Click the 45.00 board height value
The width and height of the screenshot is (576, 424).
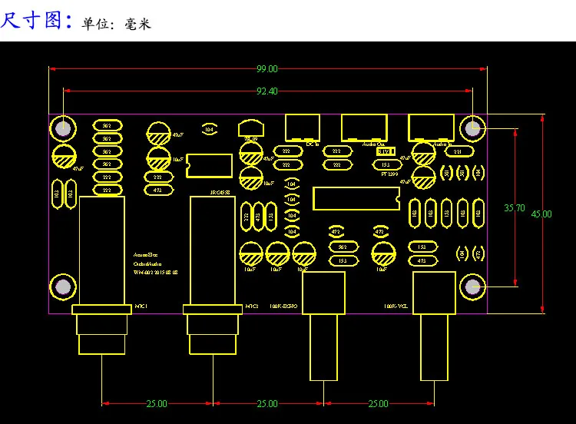pos(541,214)
